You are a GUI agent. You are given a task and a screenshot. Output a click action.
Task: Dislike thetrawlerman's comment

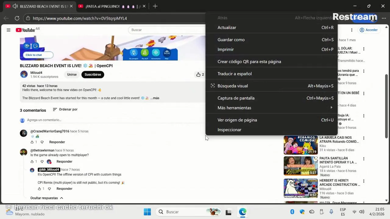point(42,162)
